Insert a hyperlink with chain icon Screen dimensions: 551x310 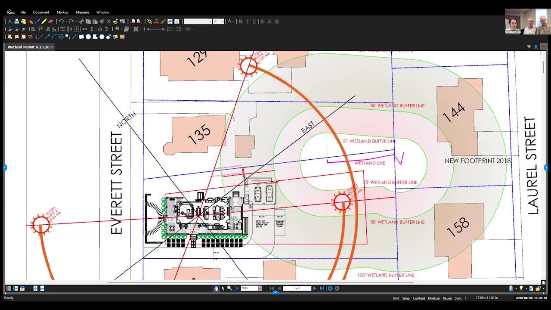pyautogui.click(x=149, y=22)
